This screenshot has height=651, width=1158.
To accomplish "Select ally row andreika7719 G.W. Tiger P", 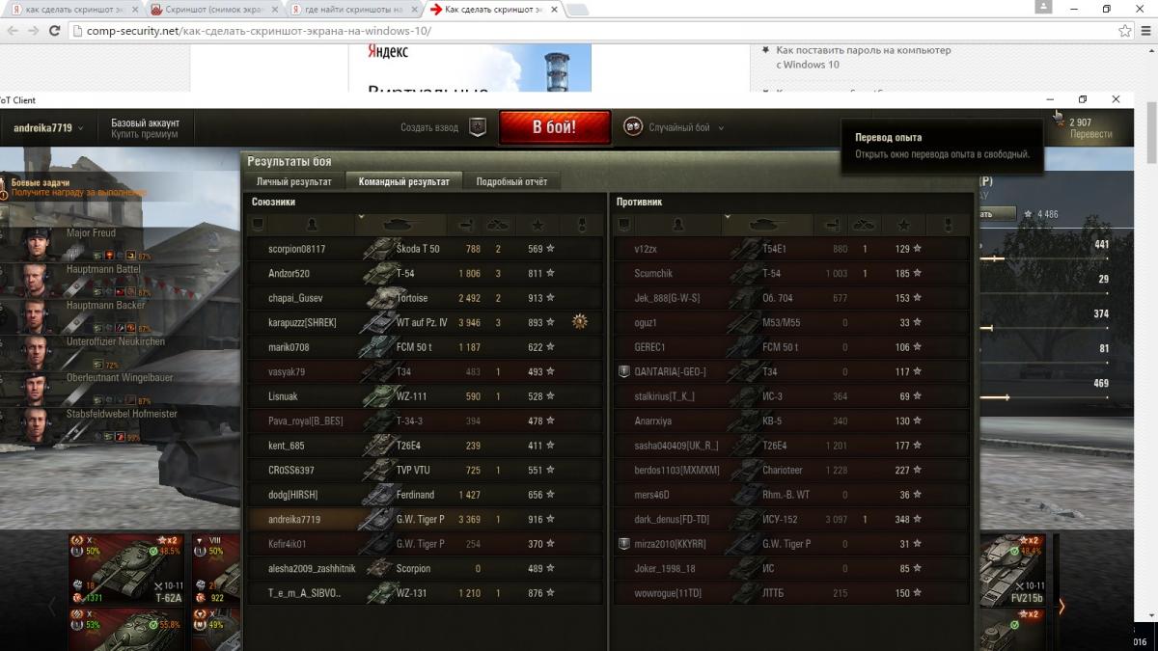I will 425,519.
